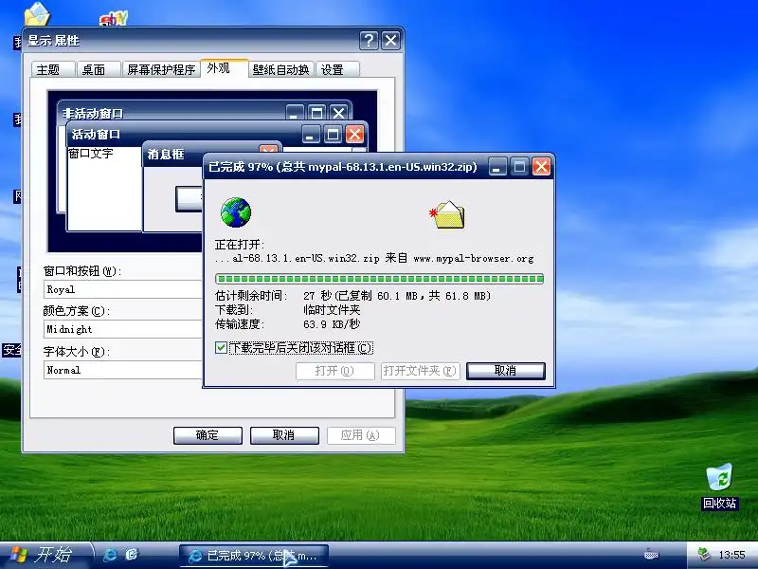Click the 打开文件夹 button
This screenshot has height=569, width=758.
[420, 371]
